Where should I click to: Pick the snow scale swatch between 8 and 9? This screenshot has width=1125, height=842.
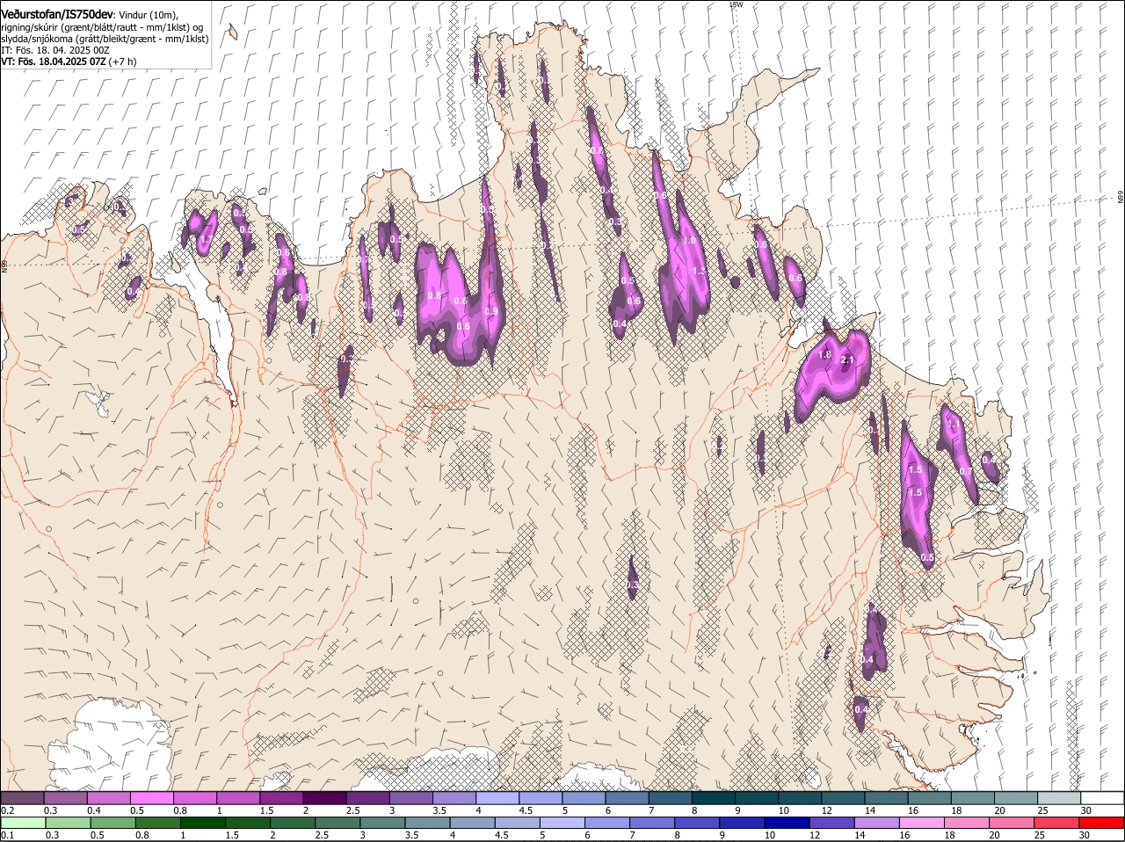[713, 798]
